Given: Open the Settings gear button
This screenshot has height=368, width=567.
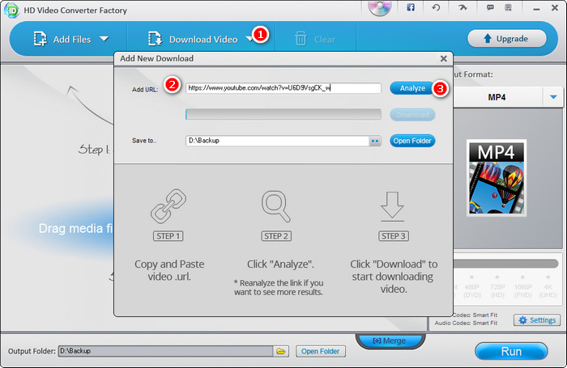Looking at the screenshot, I should (537, 320).
